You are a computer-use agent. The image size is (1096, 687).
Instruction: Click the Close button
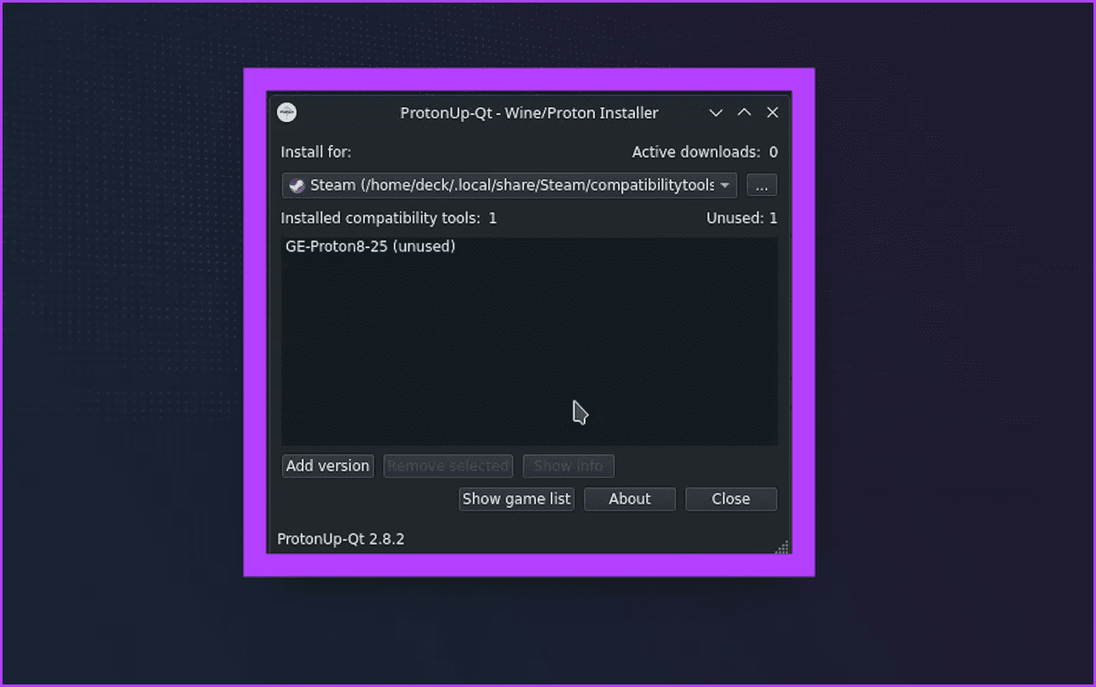click(730, 499)
